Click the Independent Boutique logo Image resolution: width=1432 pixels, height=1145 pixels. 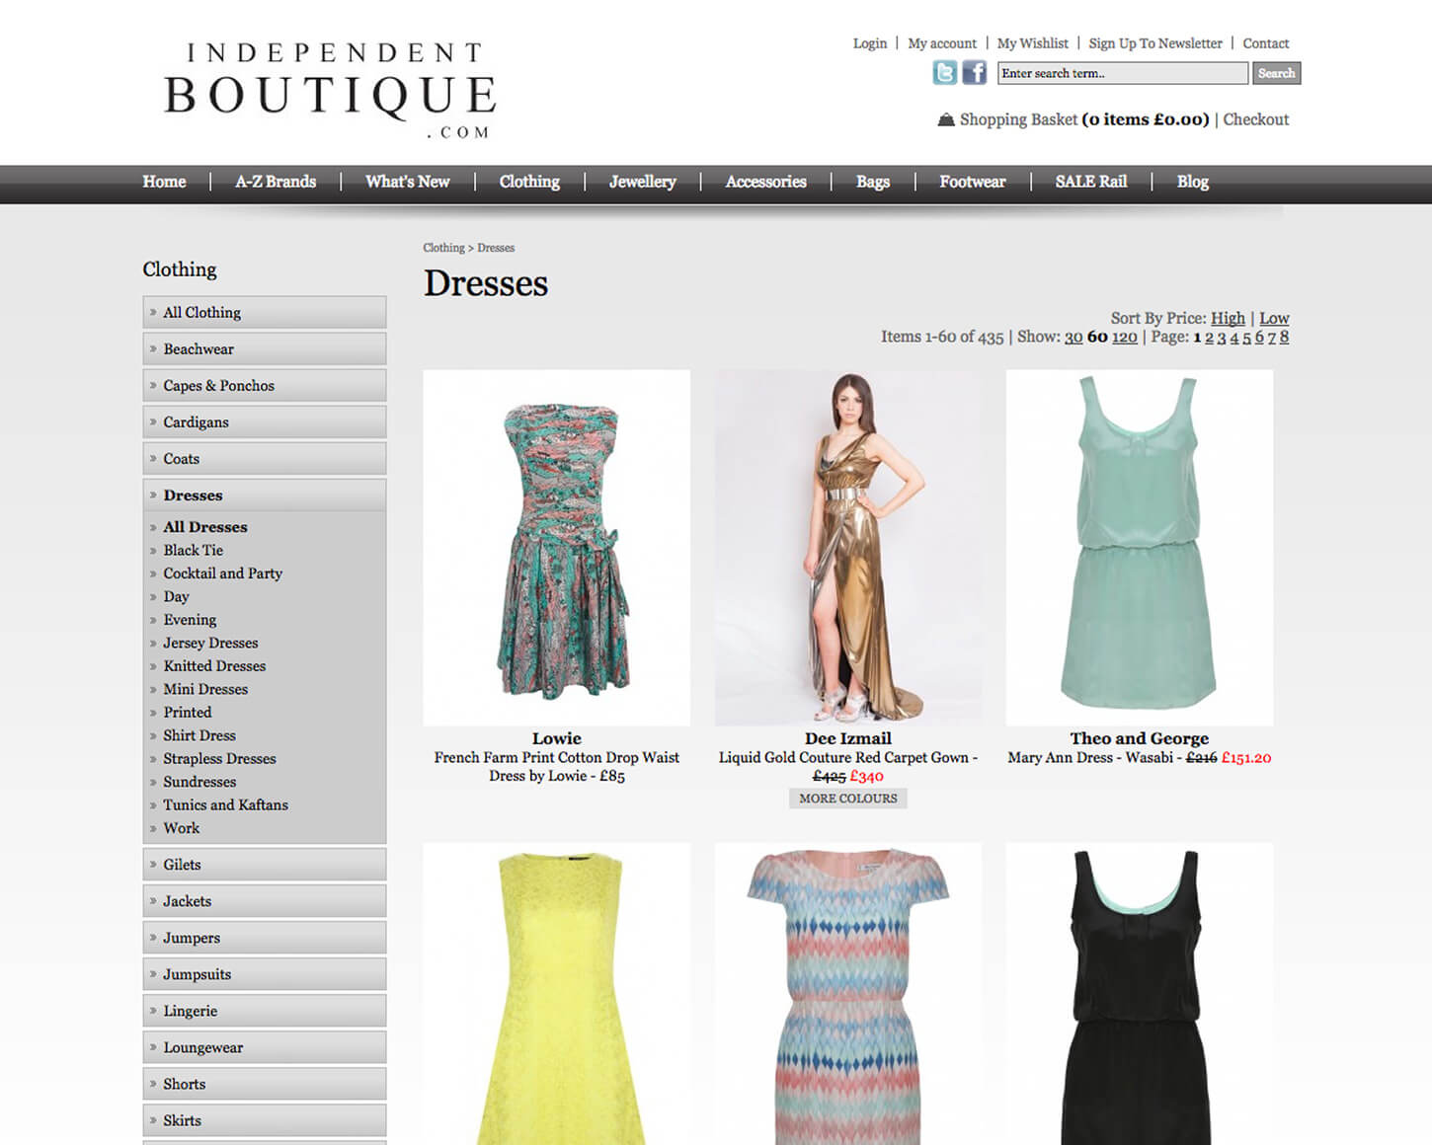point(329,91)
